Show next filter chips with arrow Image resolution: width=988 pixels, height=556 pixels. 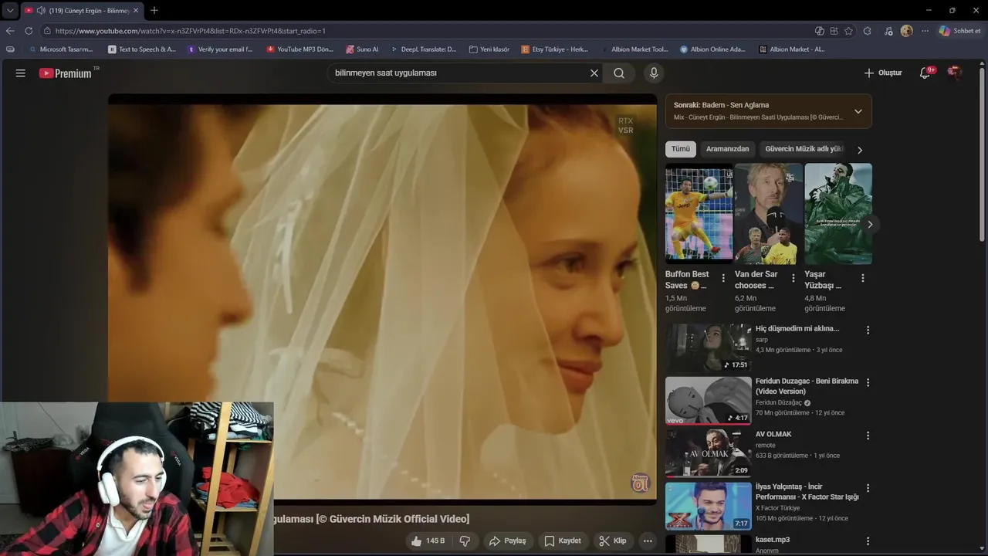point(860,150)
